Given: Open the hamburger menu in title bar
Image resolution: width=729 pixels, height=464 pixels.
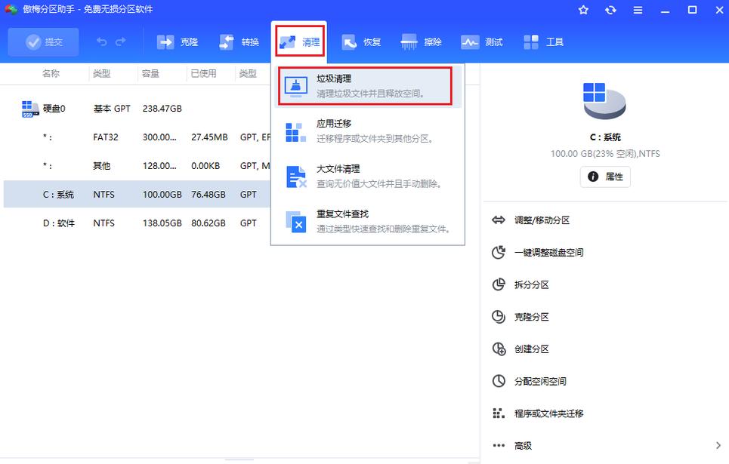Looking at the screenshot, I should (x=637, y=10).
